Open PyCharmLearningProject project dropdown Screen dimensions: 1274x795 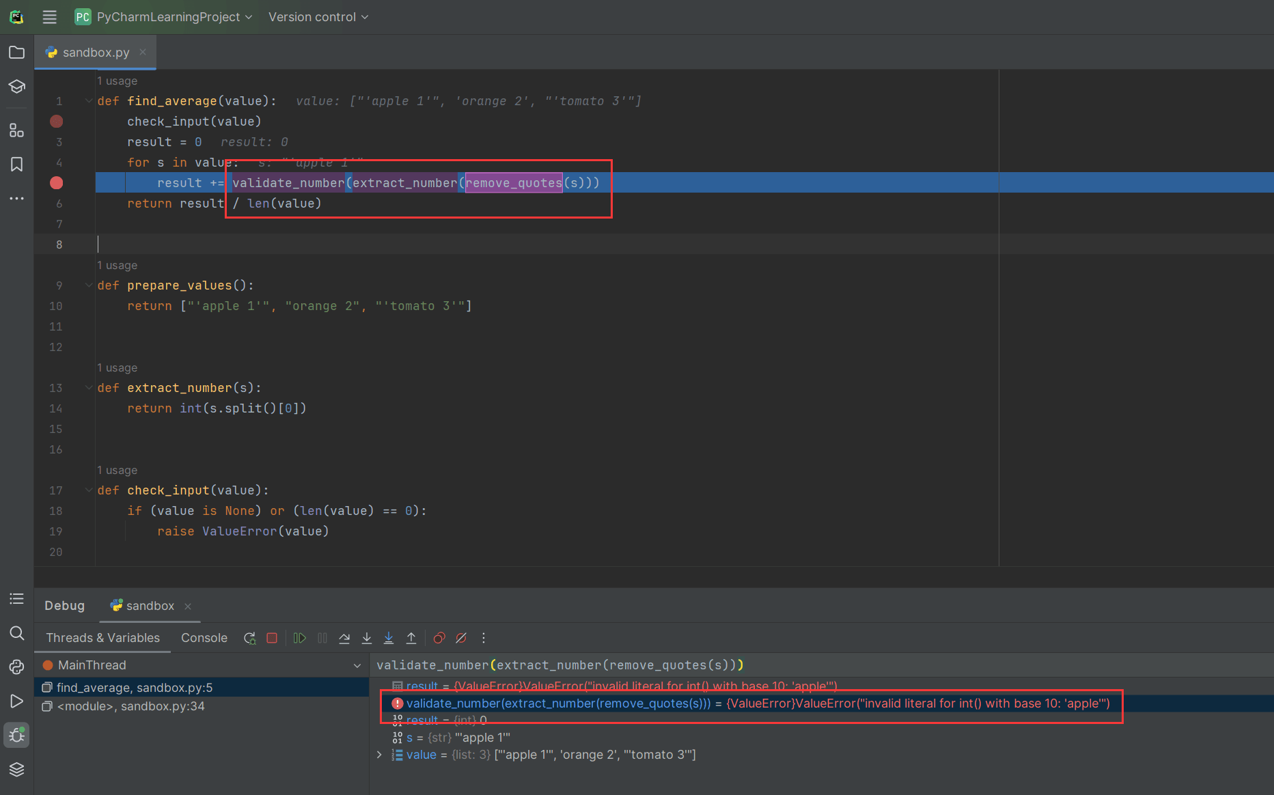164,17
